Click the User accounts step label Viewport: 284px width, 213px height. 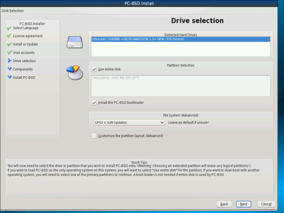24,53
